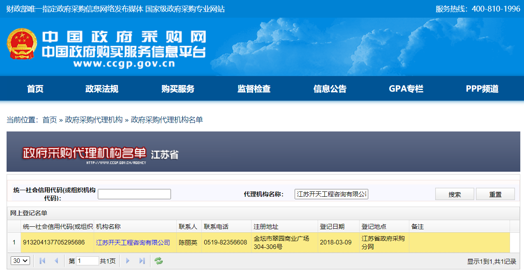Select location cell 江苏省政府采购分网
Viewport: 524px width, 274px height.
384,242
